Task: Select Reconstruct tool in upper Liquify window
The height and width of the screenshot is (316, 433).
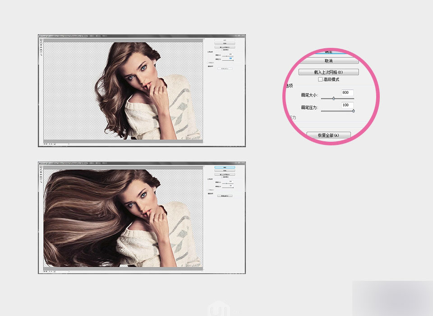Action: [x=41, y=42]
